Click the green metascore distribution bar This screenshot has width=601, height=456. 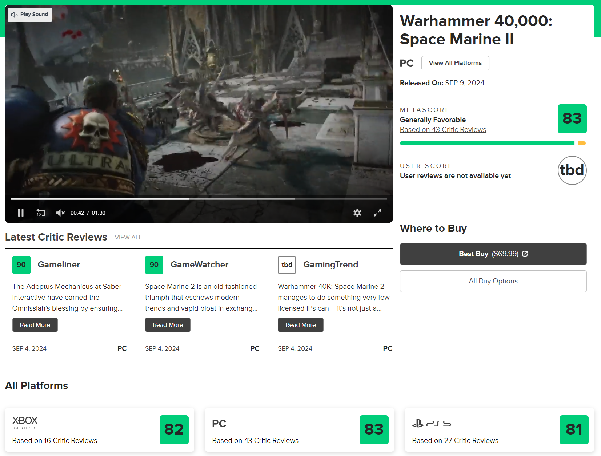click(487, 143)
